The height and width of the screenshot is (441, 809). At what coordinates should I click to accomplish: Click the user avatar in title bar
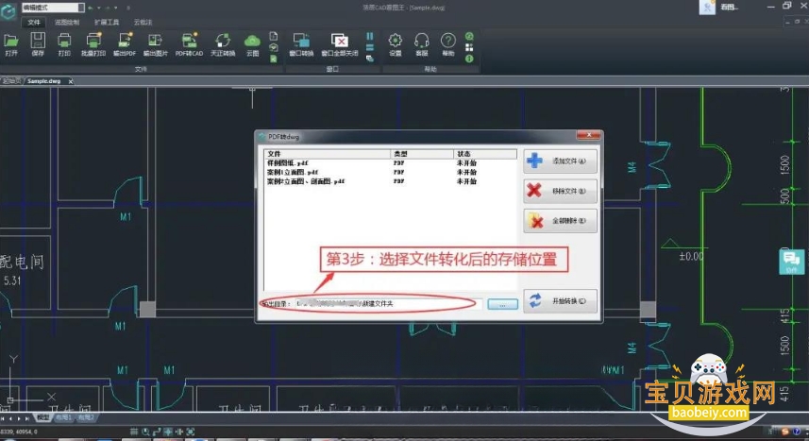pyautogui.click(x=707, y=8)
